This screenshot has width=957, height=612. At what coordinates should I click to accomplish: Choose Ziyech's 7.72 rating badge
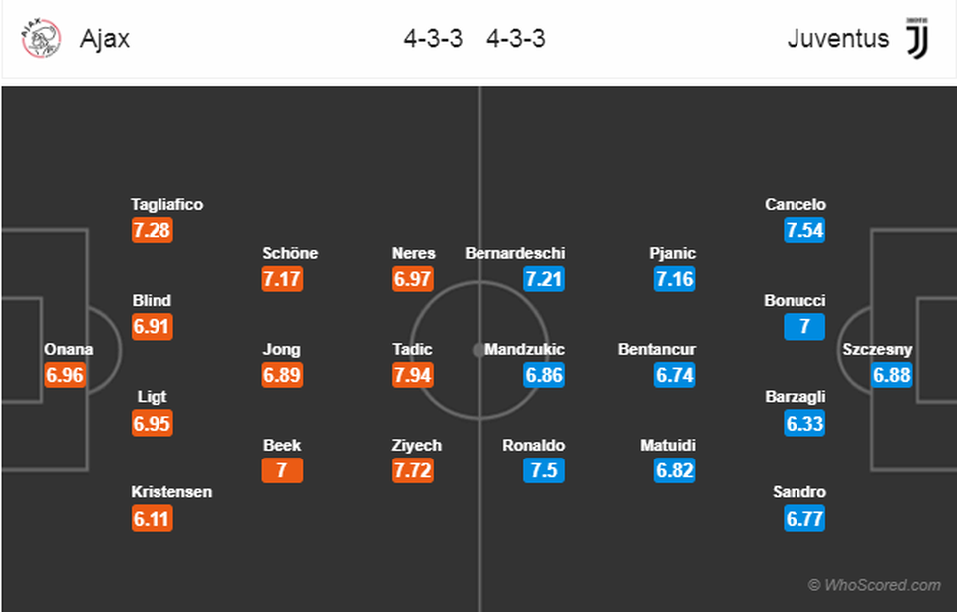[x=413, y=470]
